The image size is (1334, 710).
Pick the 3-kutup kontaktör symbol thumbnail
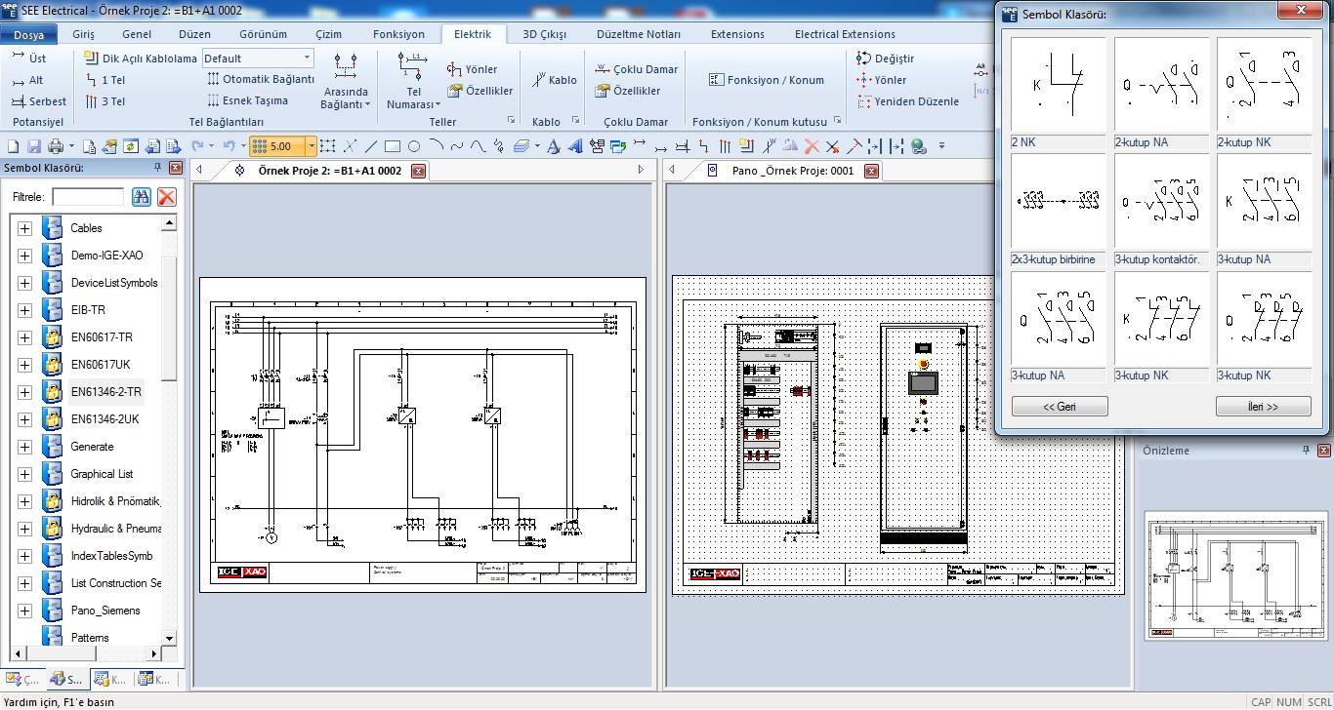[x=1161, y=203]
